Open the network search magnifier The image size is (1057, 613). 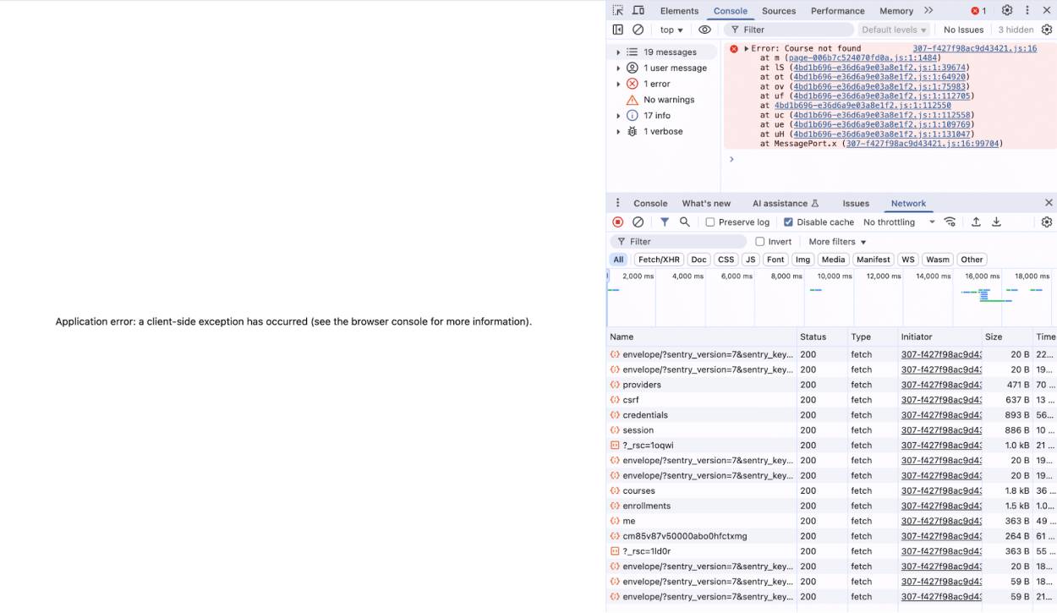point(685,221)
